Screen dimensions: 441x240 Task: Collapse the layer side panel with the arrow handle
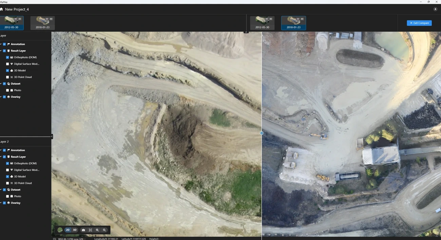[x=52, y=136]
